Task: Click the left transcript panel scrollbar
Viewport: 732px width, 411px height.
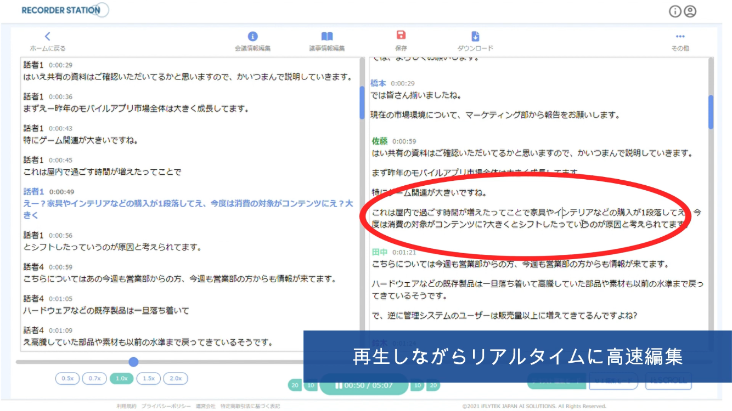Action: pyautogui.click(x=362, y=102)
